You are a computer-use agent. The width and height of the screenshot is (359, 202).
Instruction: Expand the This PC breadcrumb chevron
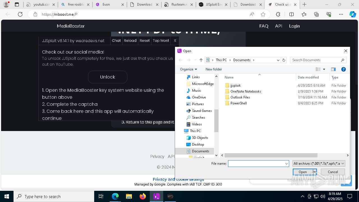point(230,60)
